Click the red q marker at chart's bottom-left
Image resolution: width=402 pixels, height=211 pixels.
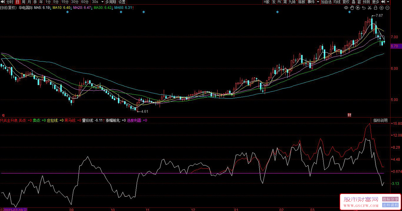click(3, 115)
